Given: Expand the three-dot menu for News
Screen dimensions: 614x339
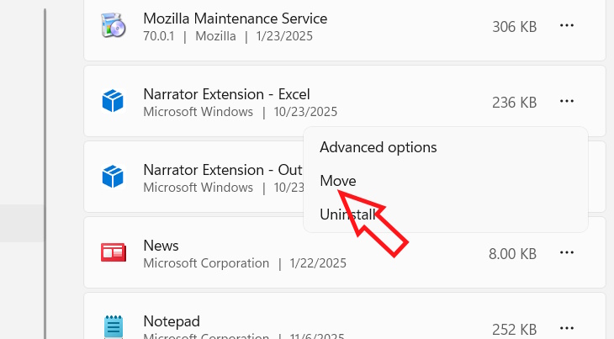Looking at the screenshot, I should click(567, 252).
